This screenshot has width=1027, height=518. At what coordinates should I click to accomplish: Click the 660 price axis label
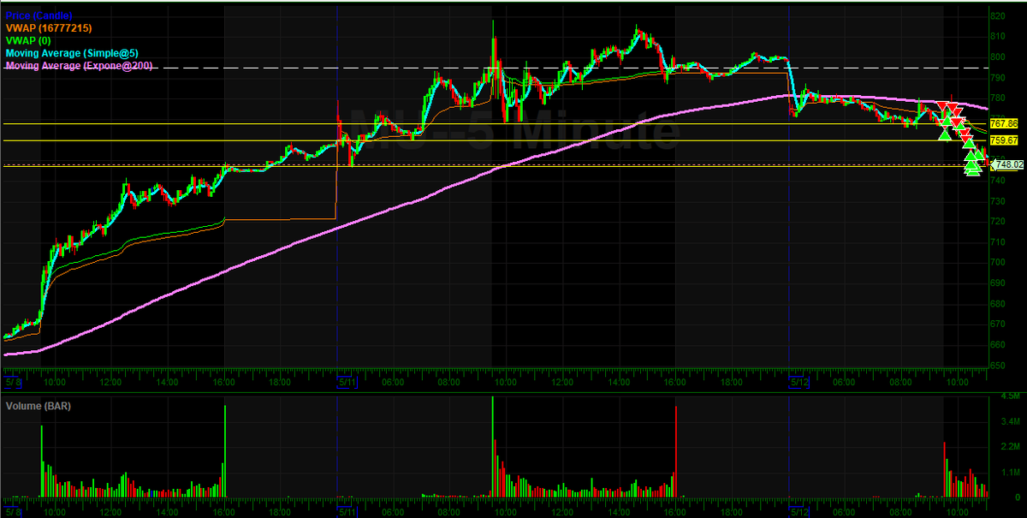(997, 344)
